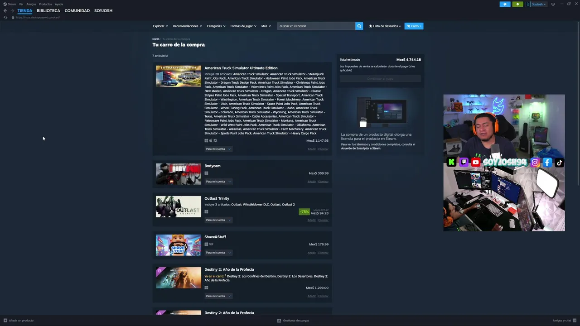
Task: Open Para mi cuenta dropdown for Shave&Stuff
Action: (x=218, y=252)
